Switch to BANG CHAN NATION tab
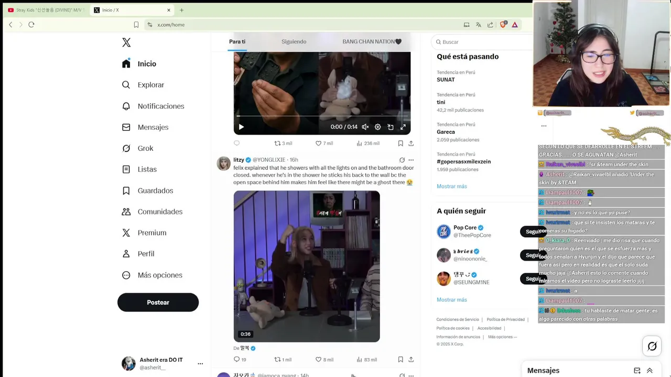 tap(372, 41)
